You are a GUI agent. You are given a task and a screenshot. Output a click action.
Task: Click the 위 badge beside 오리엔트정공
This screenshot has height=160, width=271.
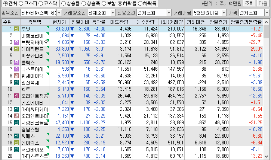16,96
